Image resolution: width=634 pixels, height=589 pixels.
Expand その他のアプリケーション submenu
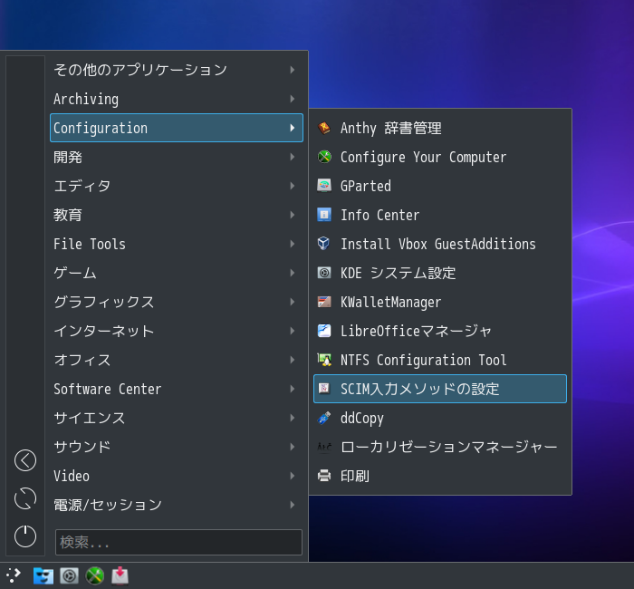pyautogui.click(x=177, y=70)
